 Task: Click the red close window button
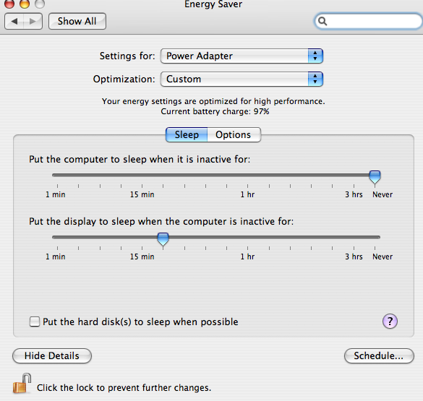(x=9, y=4)
